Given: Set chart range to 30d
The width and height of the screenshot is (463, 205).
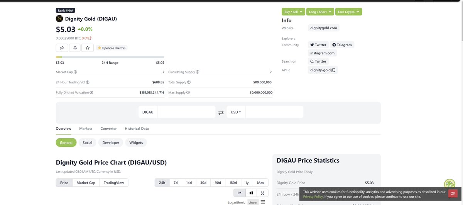Looking at the screenshot, I should coord(203,183).
